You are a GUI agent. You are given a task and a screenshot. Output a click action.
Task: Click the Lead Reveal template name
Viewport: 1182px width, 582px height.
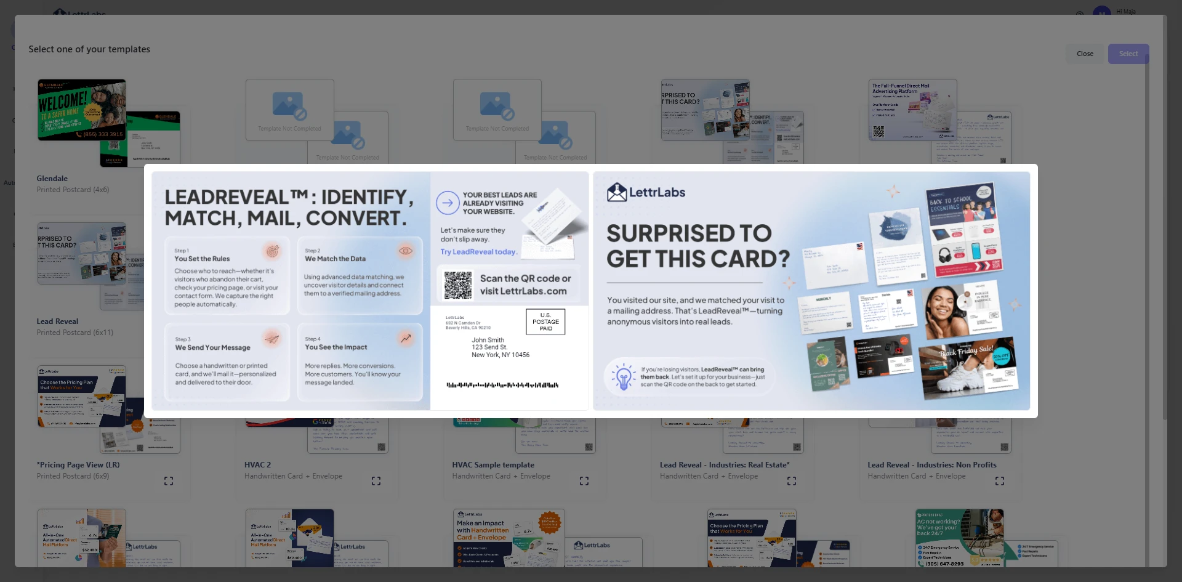point(57,321)
